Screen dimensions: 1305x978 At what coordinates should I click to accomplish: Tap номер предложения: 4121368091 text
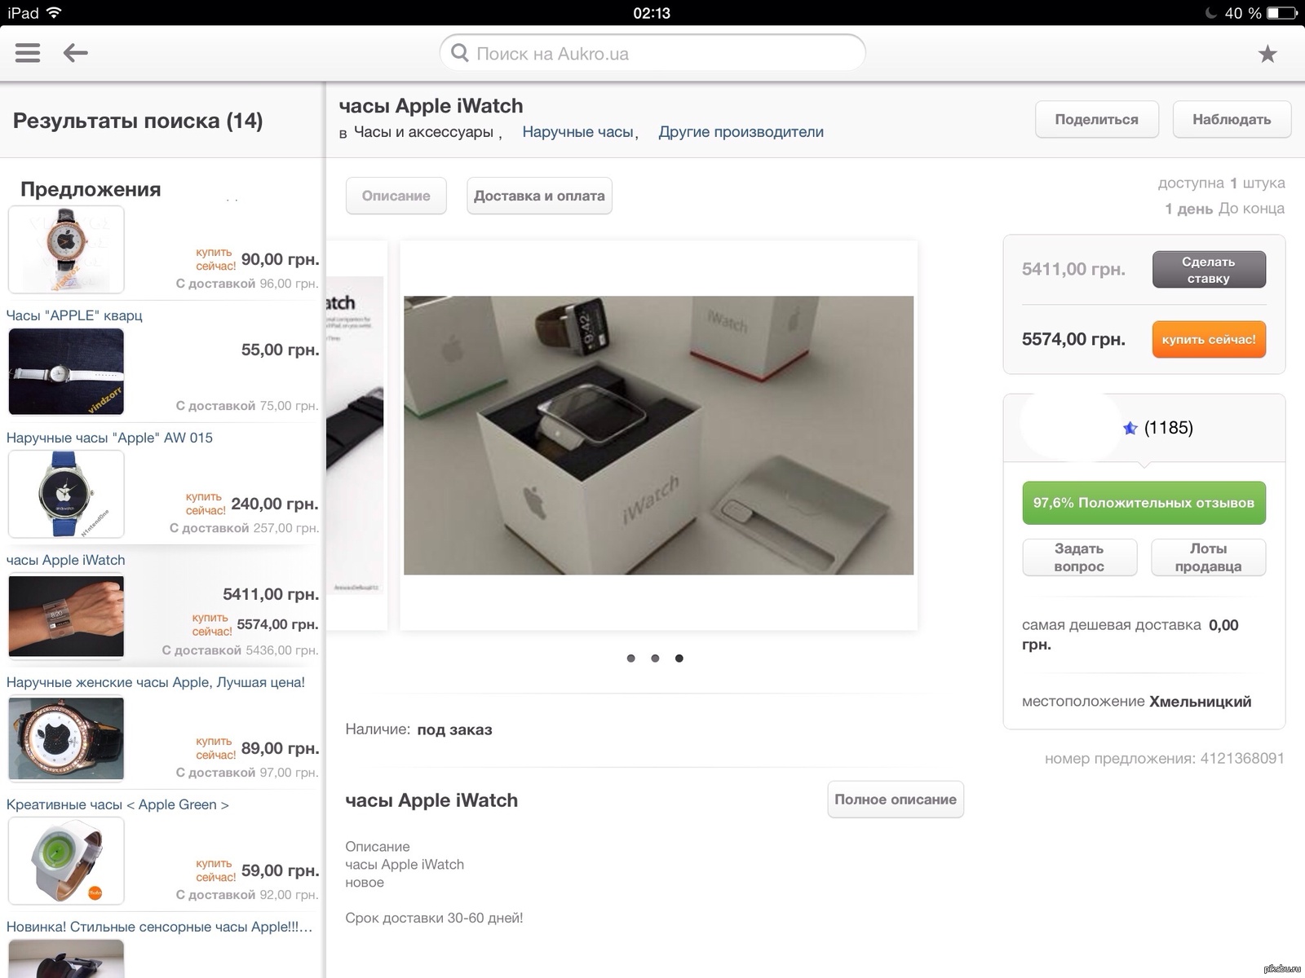point(1165,759)
